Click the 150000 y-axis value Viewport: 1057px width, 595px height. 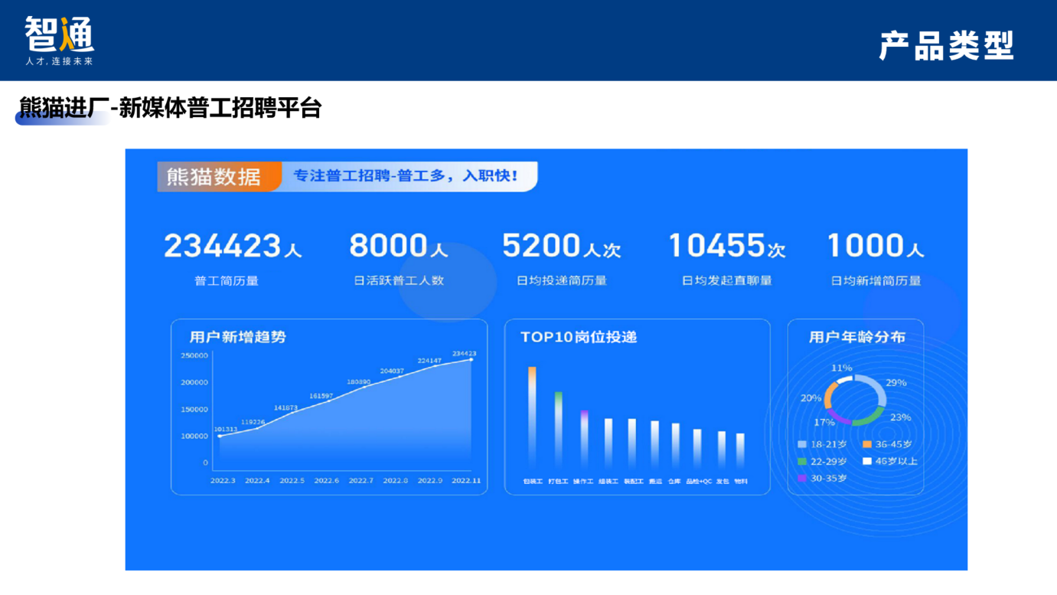tap(194, 410)
